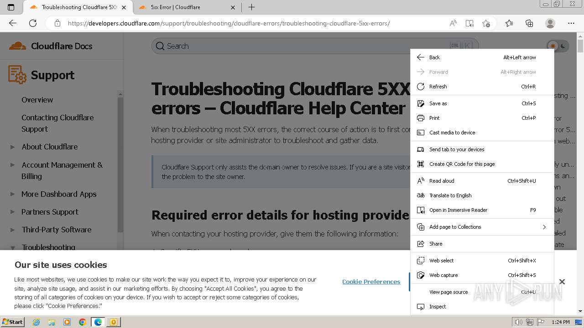Click the volume icon in system tray
The height and width of the screenshot is (328, 584).
point(519,322)
